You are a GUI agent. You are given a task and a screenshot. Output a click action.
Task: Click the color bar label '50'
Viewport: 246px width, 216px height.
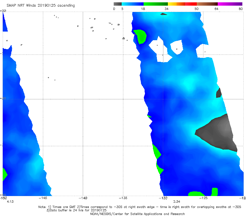click(x=196, y=9)
